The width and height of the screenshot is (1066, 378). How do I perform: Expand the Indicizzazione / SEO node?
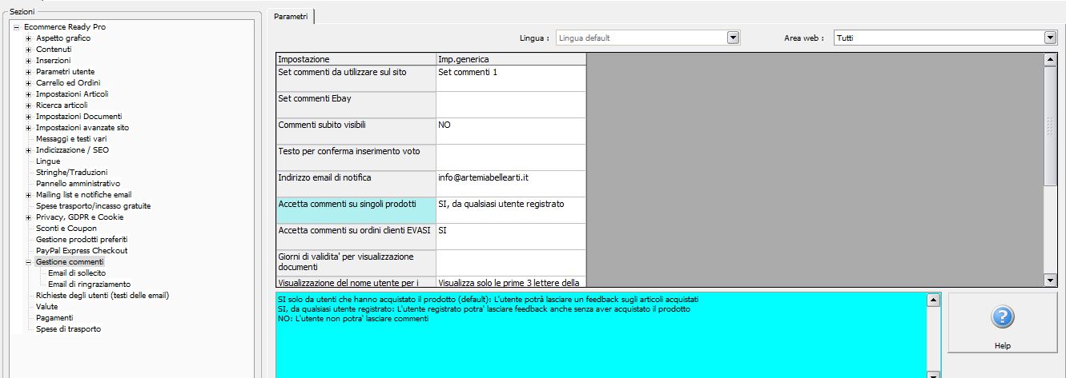point(28,150)
